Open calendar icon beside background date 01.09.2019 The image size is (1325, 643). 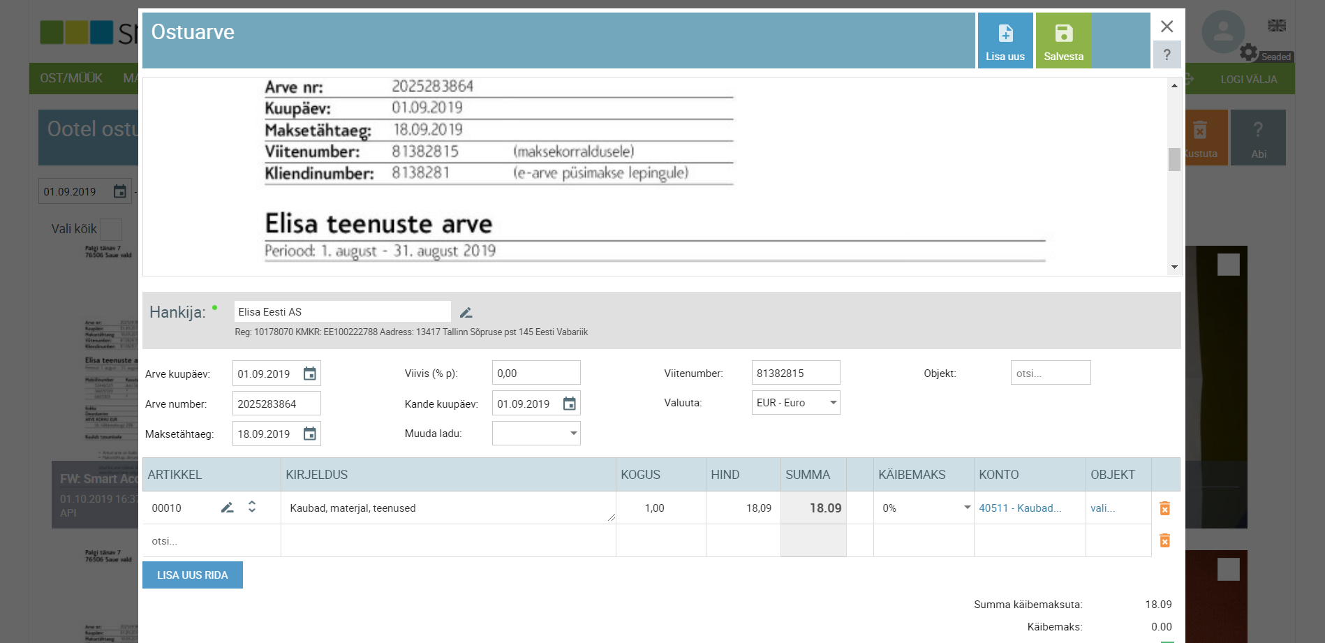coord(120,191)
